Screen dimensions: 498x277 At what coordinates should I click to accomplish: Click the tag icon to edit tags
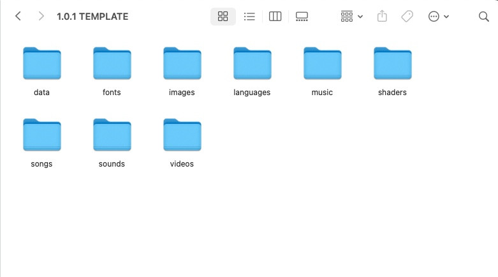click(407, 17)
